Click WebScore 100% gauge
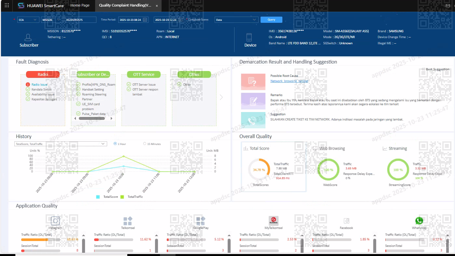455x256 pixels. pos(328,170)
